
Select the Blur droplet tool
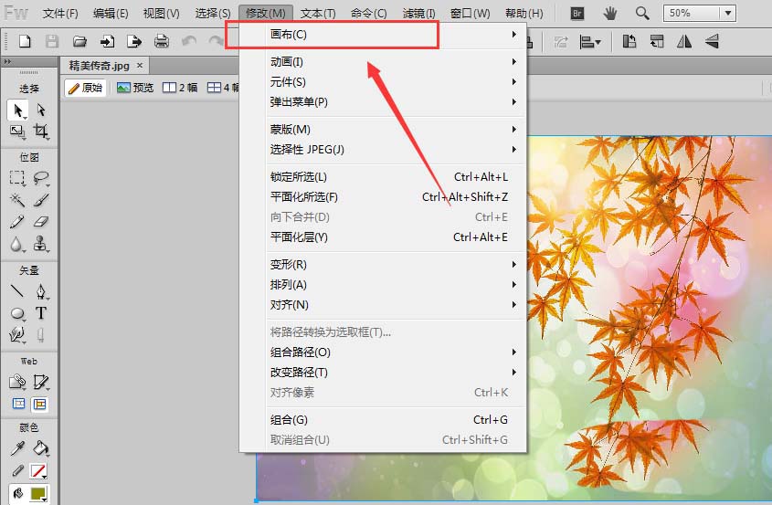coord(17,244)
